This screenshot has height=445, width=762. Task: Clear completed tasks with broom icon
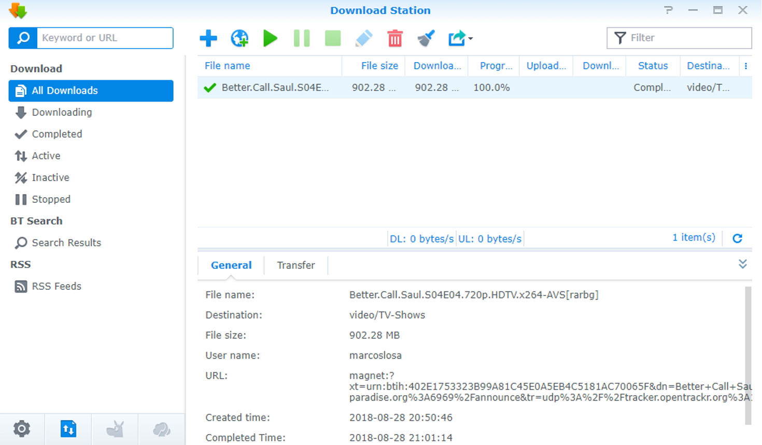pyautogui.click(x=426, y=38)
